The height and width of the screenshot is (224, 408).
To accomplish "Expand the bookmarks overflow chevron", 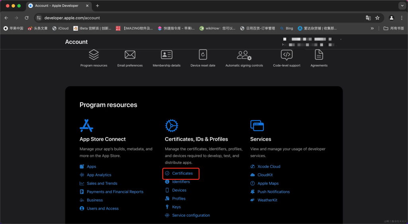I will pyautogui.click(x=372, y=28).
